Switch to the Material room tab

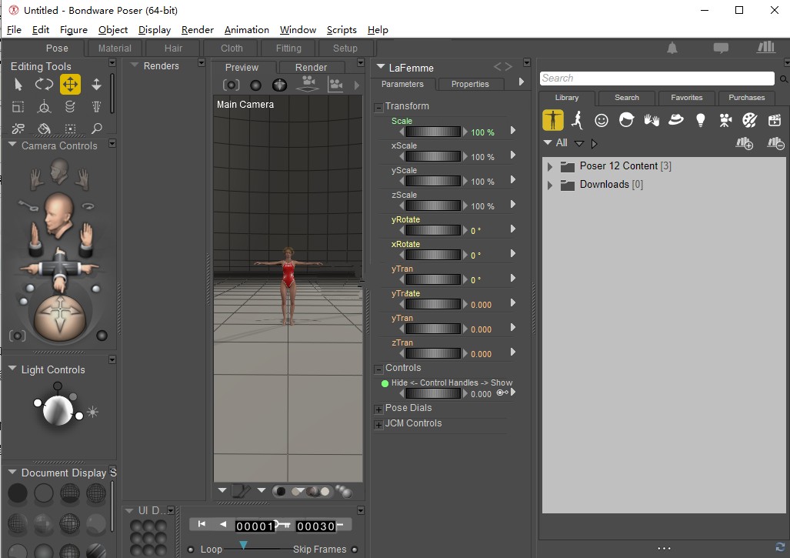(115, 48)
